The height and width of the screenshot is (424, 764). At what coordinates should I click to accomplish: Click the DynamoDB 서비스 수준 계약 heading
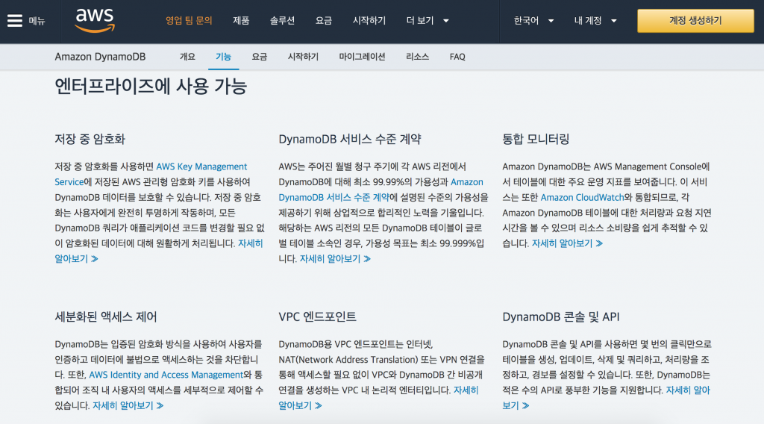point(349,139)
